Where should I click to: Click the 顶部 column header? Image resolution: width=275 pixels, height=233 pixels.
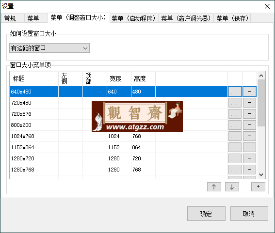95,78
